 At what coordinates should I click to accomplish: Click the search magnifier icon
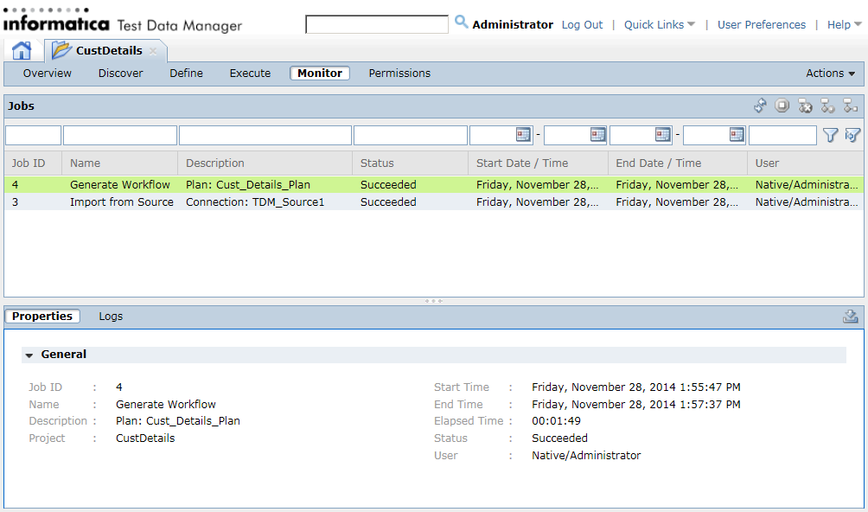click(461, 22)
